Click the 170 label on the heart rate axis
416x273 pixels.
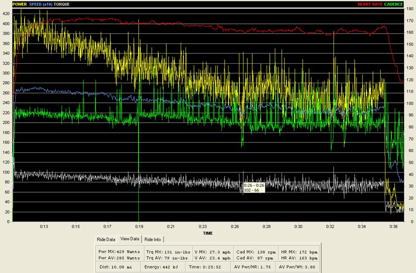click(410, 21)
